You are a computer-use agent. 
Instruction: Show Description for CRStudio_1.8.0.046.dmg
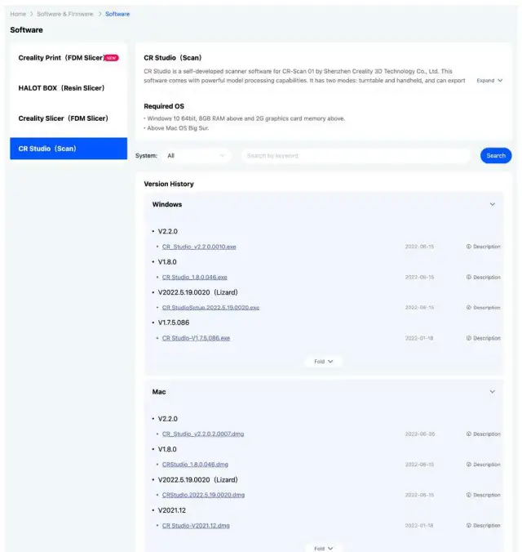[x=483, y=465]
